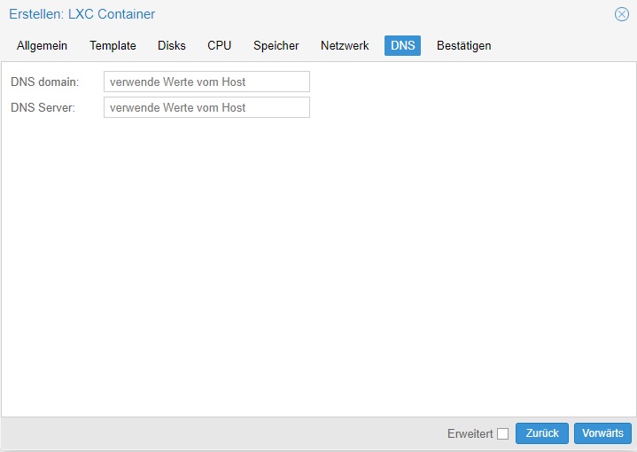This screenshot has height=452, width=637.
Task: Click the gray footer bar beside Erweitert
Action: (x=223, y=433)
